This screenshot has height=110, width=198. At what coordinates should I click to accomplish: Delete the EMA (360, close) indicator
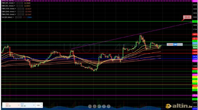23,14
